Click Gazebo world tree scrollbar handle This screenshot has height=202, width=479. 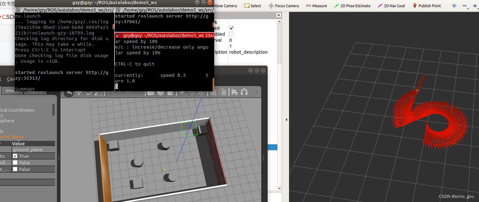[x=53, y=110]
